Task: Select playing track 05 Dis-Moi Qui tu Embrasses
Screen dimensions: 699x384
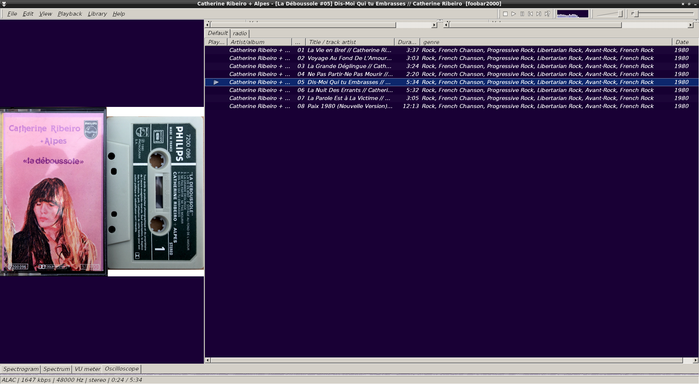Action: 451,82
